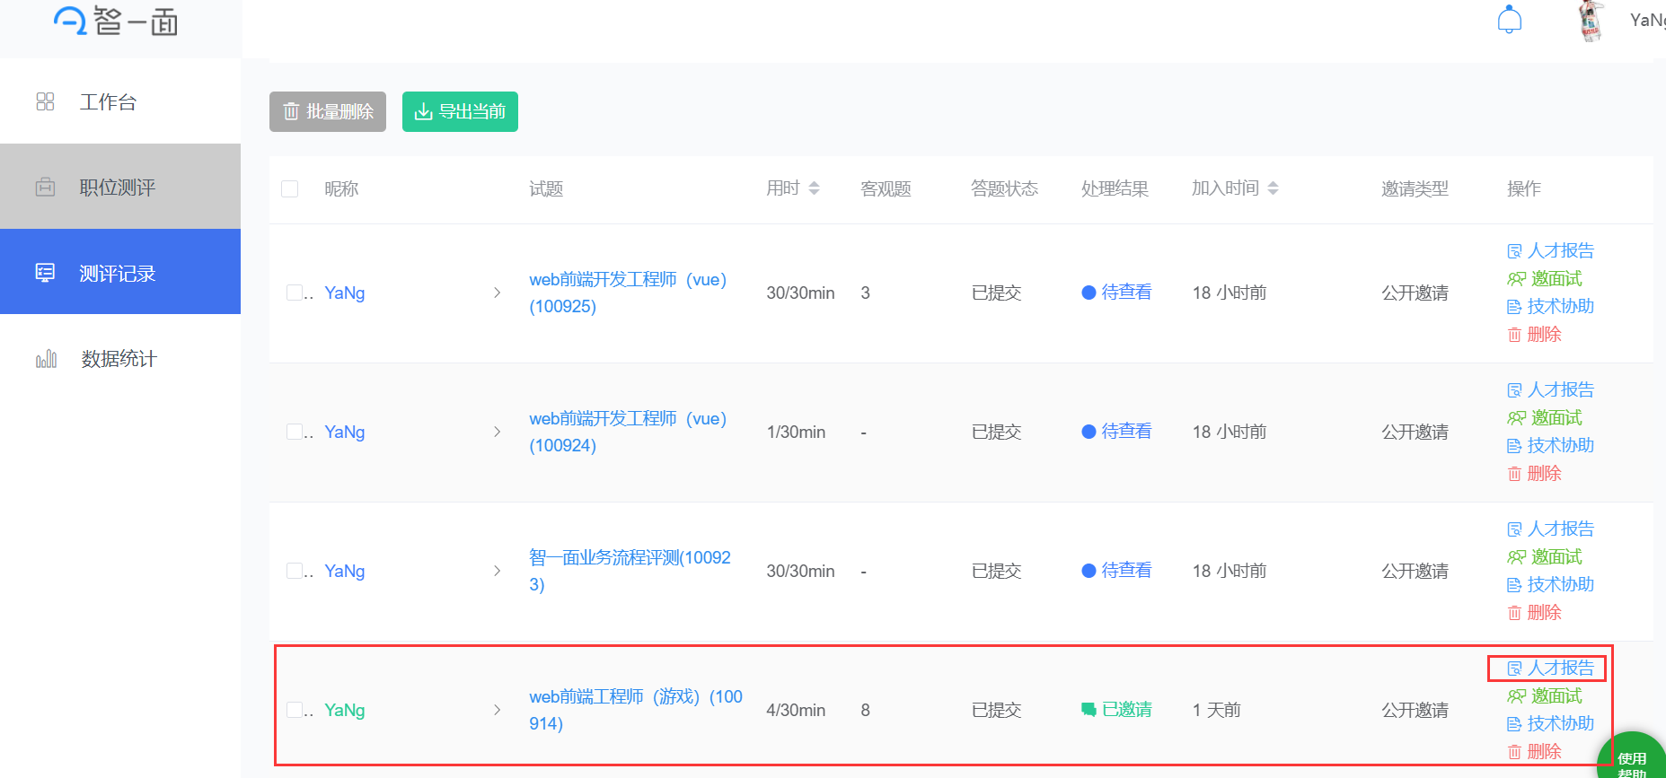
Task: Click the 智一面 logo
Action: (x=115, y=20)
